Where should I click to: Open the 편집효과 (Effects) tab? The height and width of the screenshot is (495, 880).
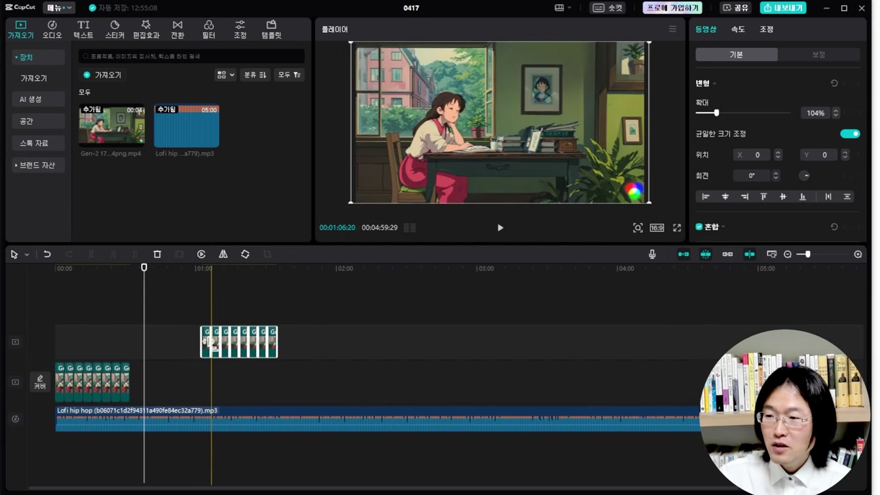point(146,29)
